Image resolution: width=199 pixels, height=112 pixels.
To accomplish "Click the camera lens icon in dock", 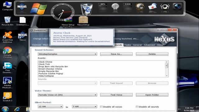I will [177, 6].
